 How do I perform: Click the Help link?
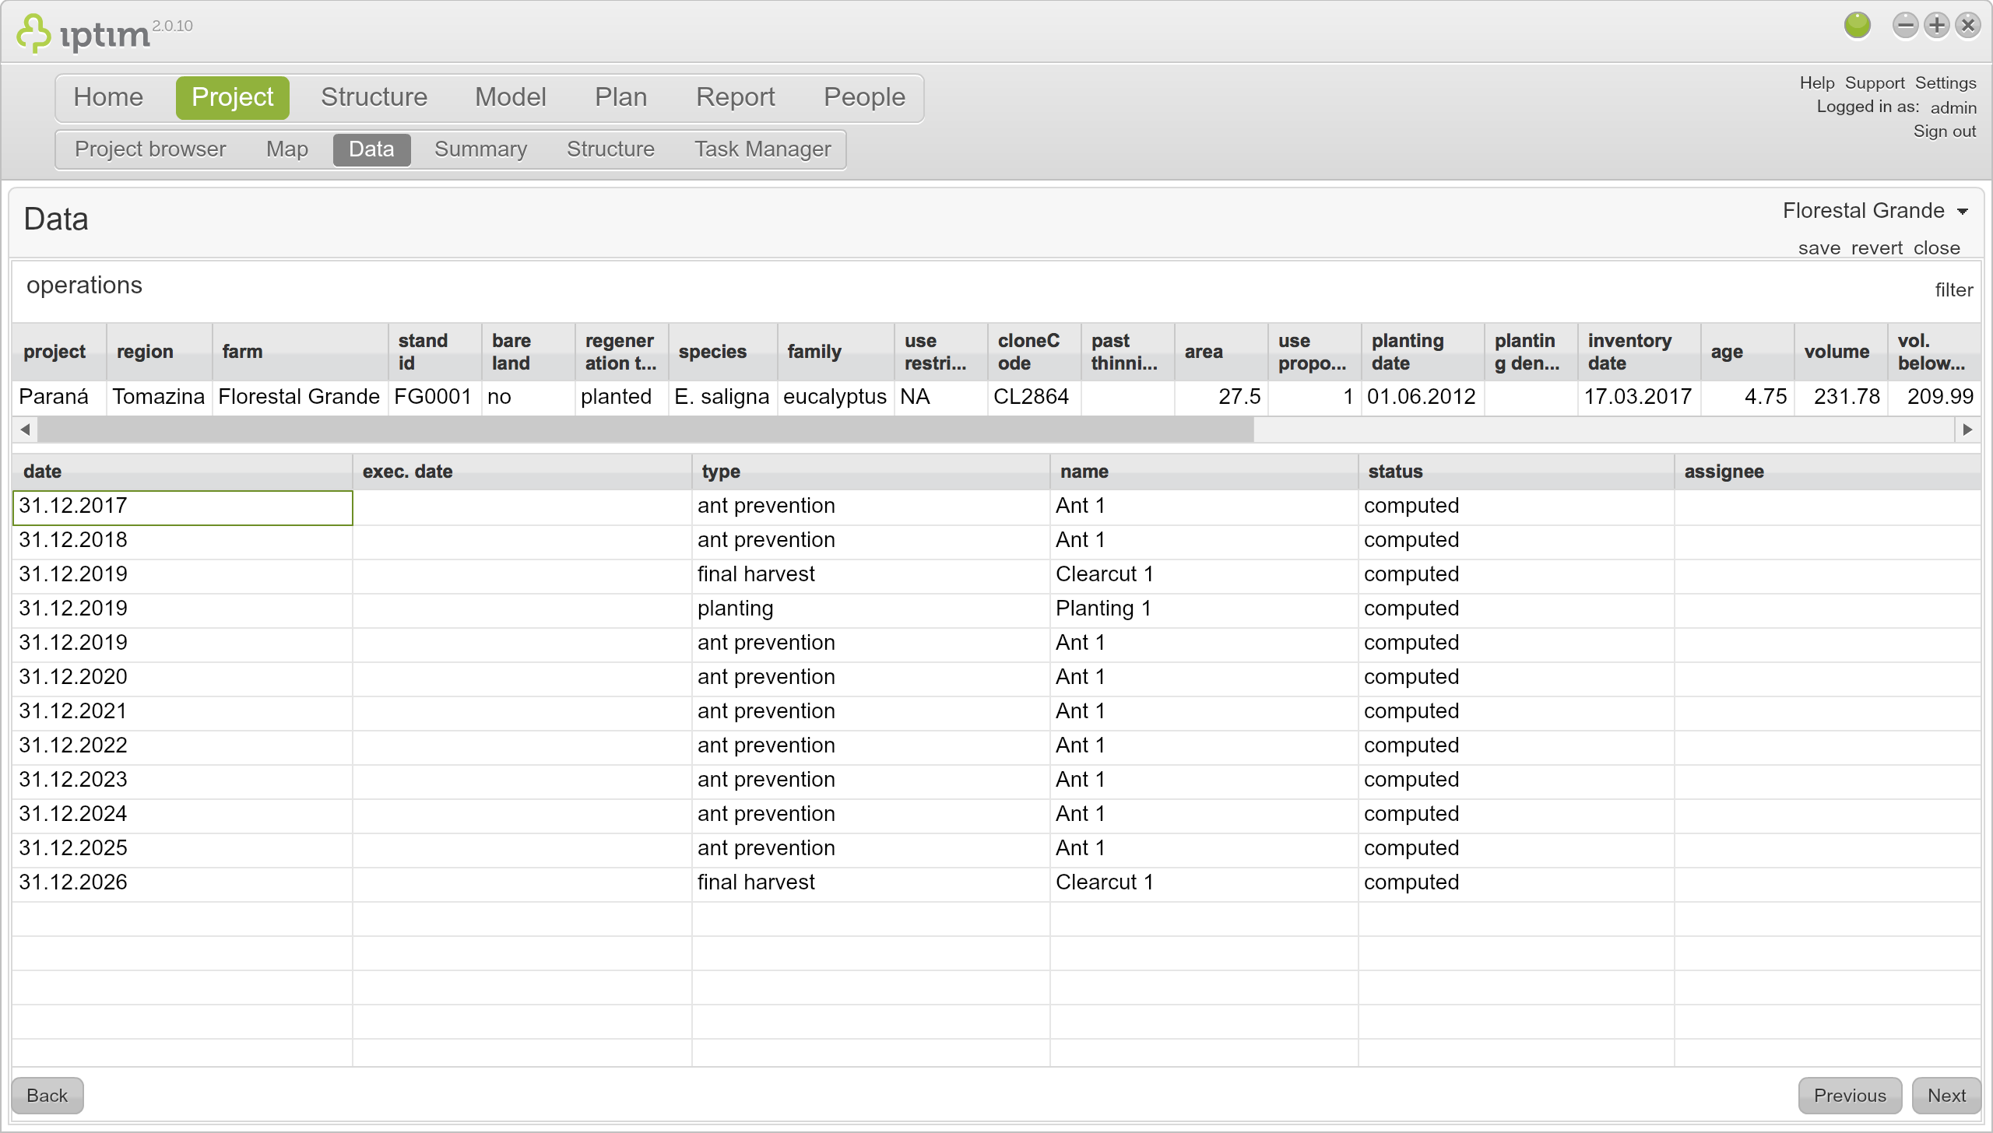point(1816,82)
